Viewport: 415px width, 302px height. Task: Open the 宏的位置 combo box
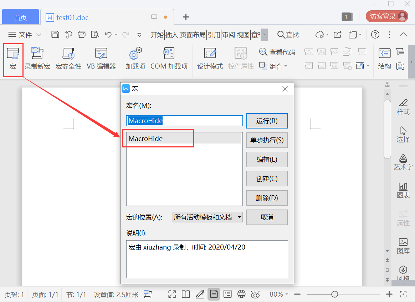207,217
